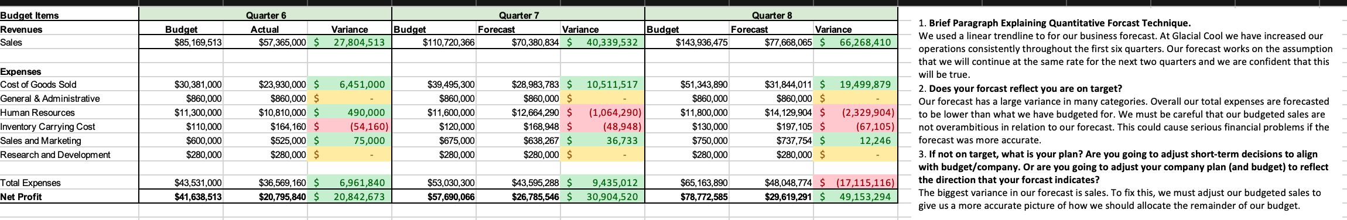Select the Research and Development label
This screenshot has width=1347, height=220.
pyautogui.click(x=69, y=155)
